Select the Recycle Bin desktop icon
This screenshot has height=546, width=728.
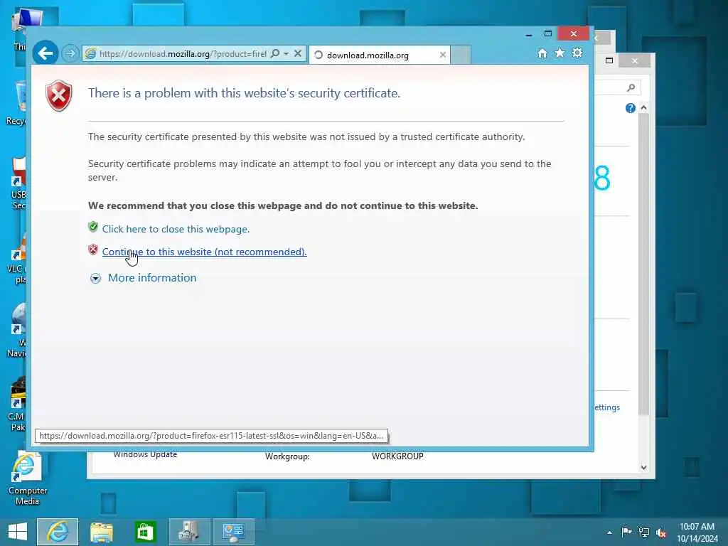tap(17, 103)
